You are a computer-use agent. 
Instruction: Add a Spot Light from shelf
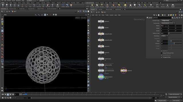coord(97,5)
